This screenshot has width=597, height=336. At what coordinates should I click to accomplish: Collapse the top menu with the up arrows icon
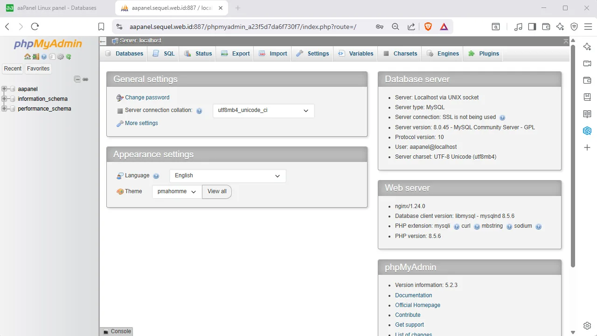[x=566, y=41]
